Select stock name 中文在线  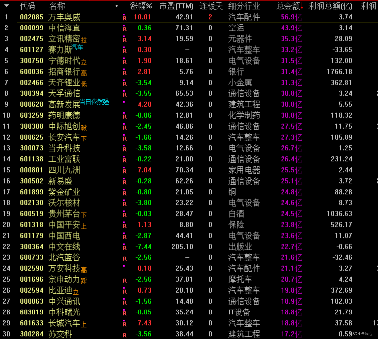pos(64,247)
